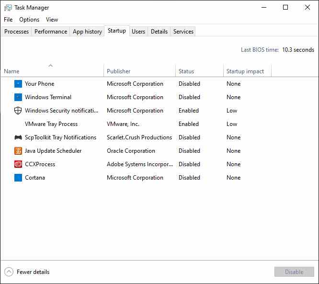Click the CCXProcess Adobe icon

tap(18, 164)
